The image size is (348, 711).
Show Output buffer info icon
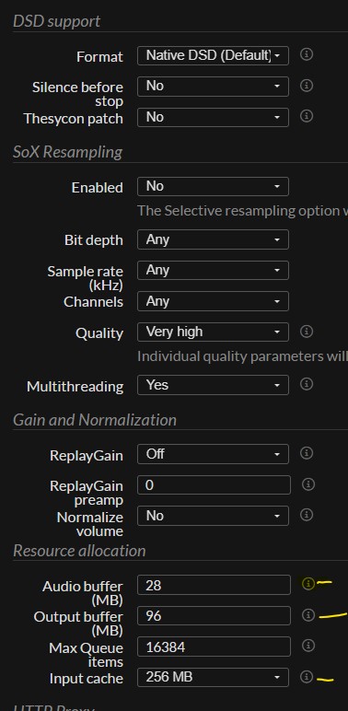[308, 615]
